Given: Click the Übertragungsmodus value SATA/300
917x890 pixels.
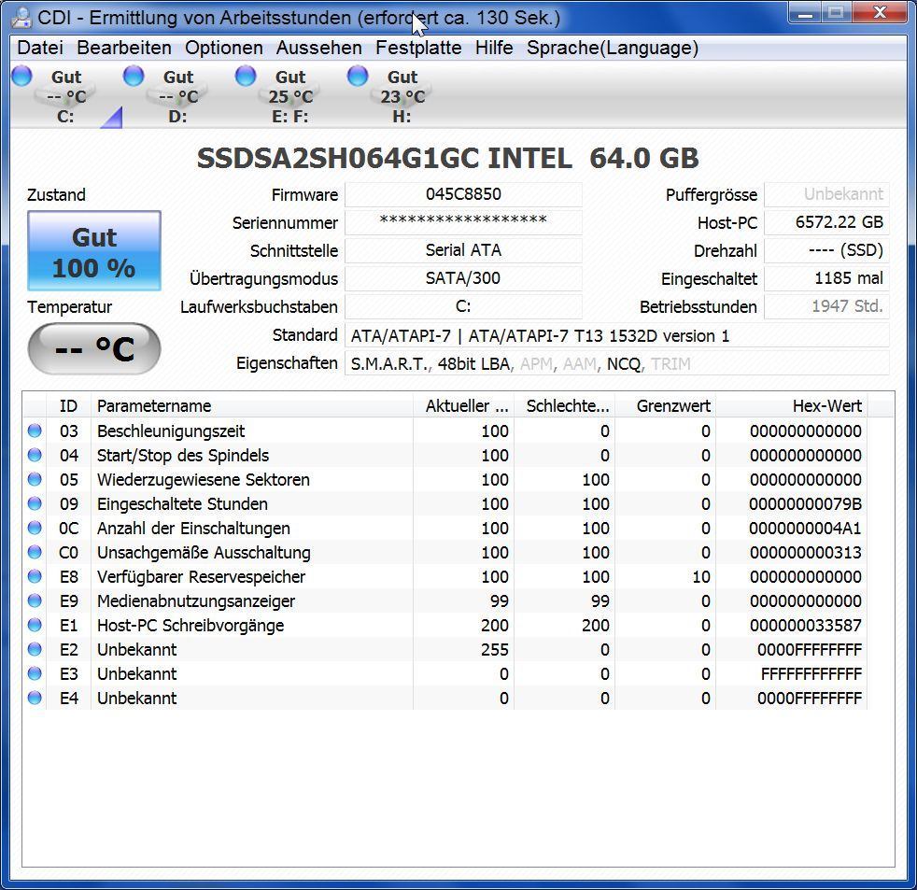Looking at the screenshot, I should (463, 278).
